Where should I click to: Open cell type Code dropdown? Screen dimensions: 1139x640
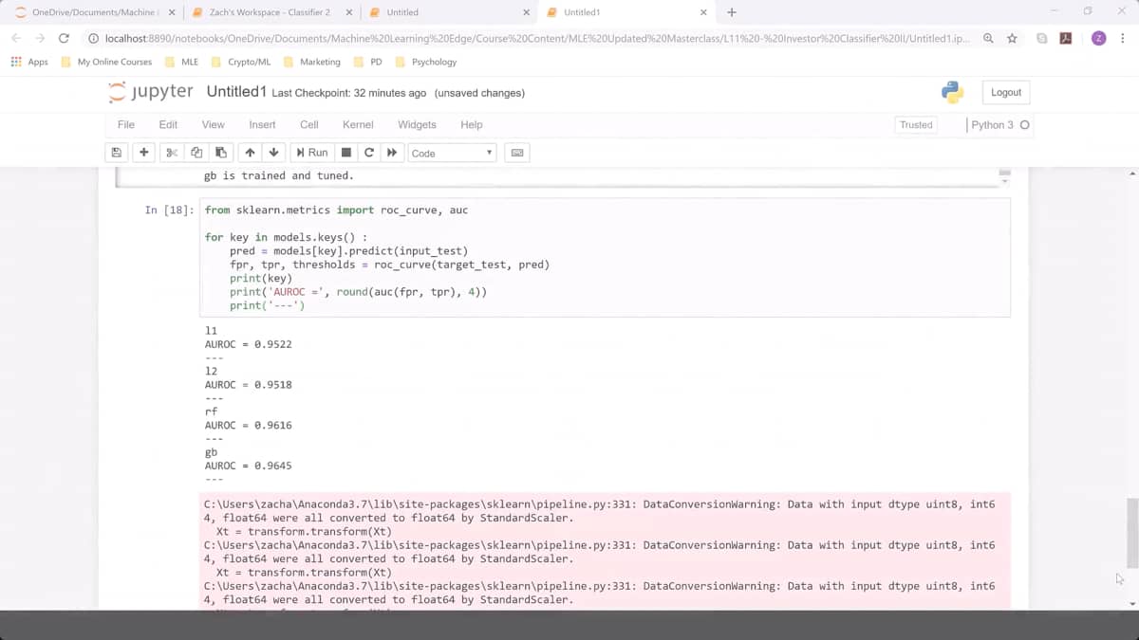pos(452,153)
